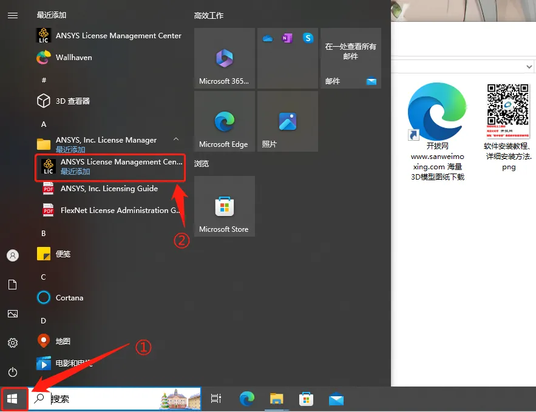Image resolution: width=536 pixels, height=412 pixels.
Task: Open the 邮件 mail tile
Action: click(351, 58)
